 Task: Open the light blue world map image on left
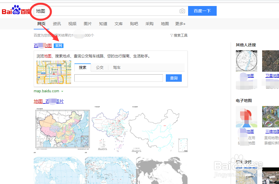tap(59, 170)
